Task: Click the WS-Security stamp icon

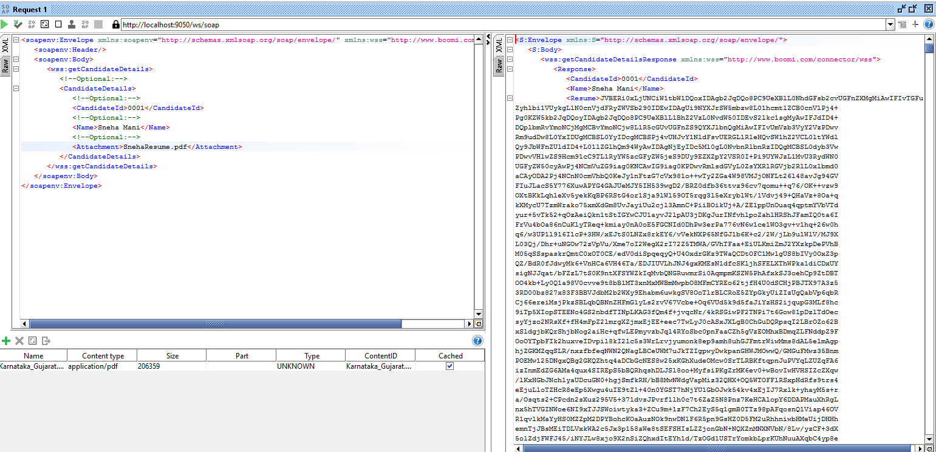Action: (x=70, y=23)
